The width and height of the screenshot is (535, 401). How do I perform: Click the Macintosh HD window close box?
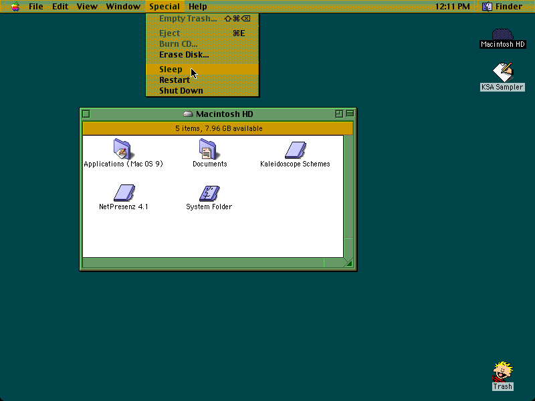[86, 114]
